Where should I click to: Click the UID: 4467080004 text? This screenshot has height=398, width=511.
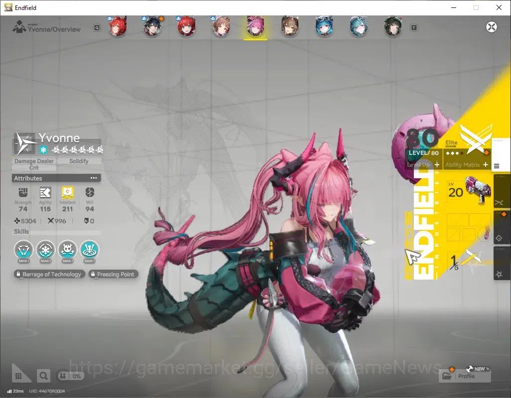47,391
